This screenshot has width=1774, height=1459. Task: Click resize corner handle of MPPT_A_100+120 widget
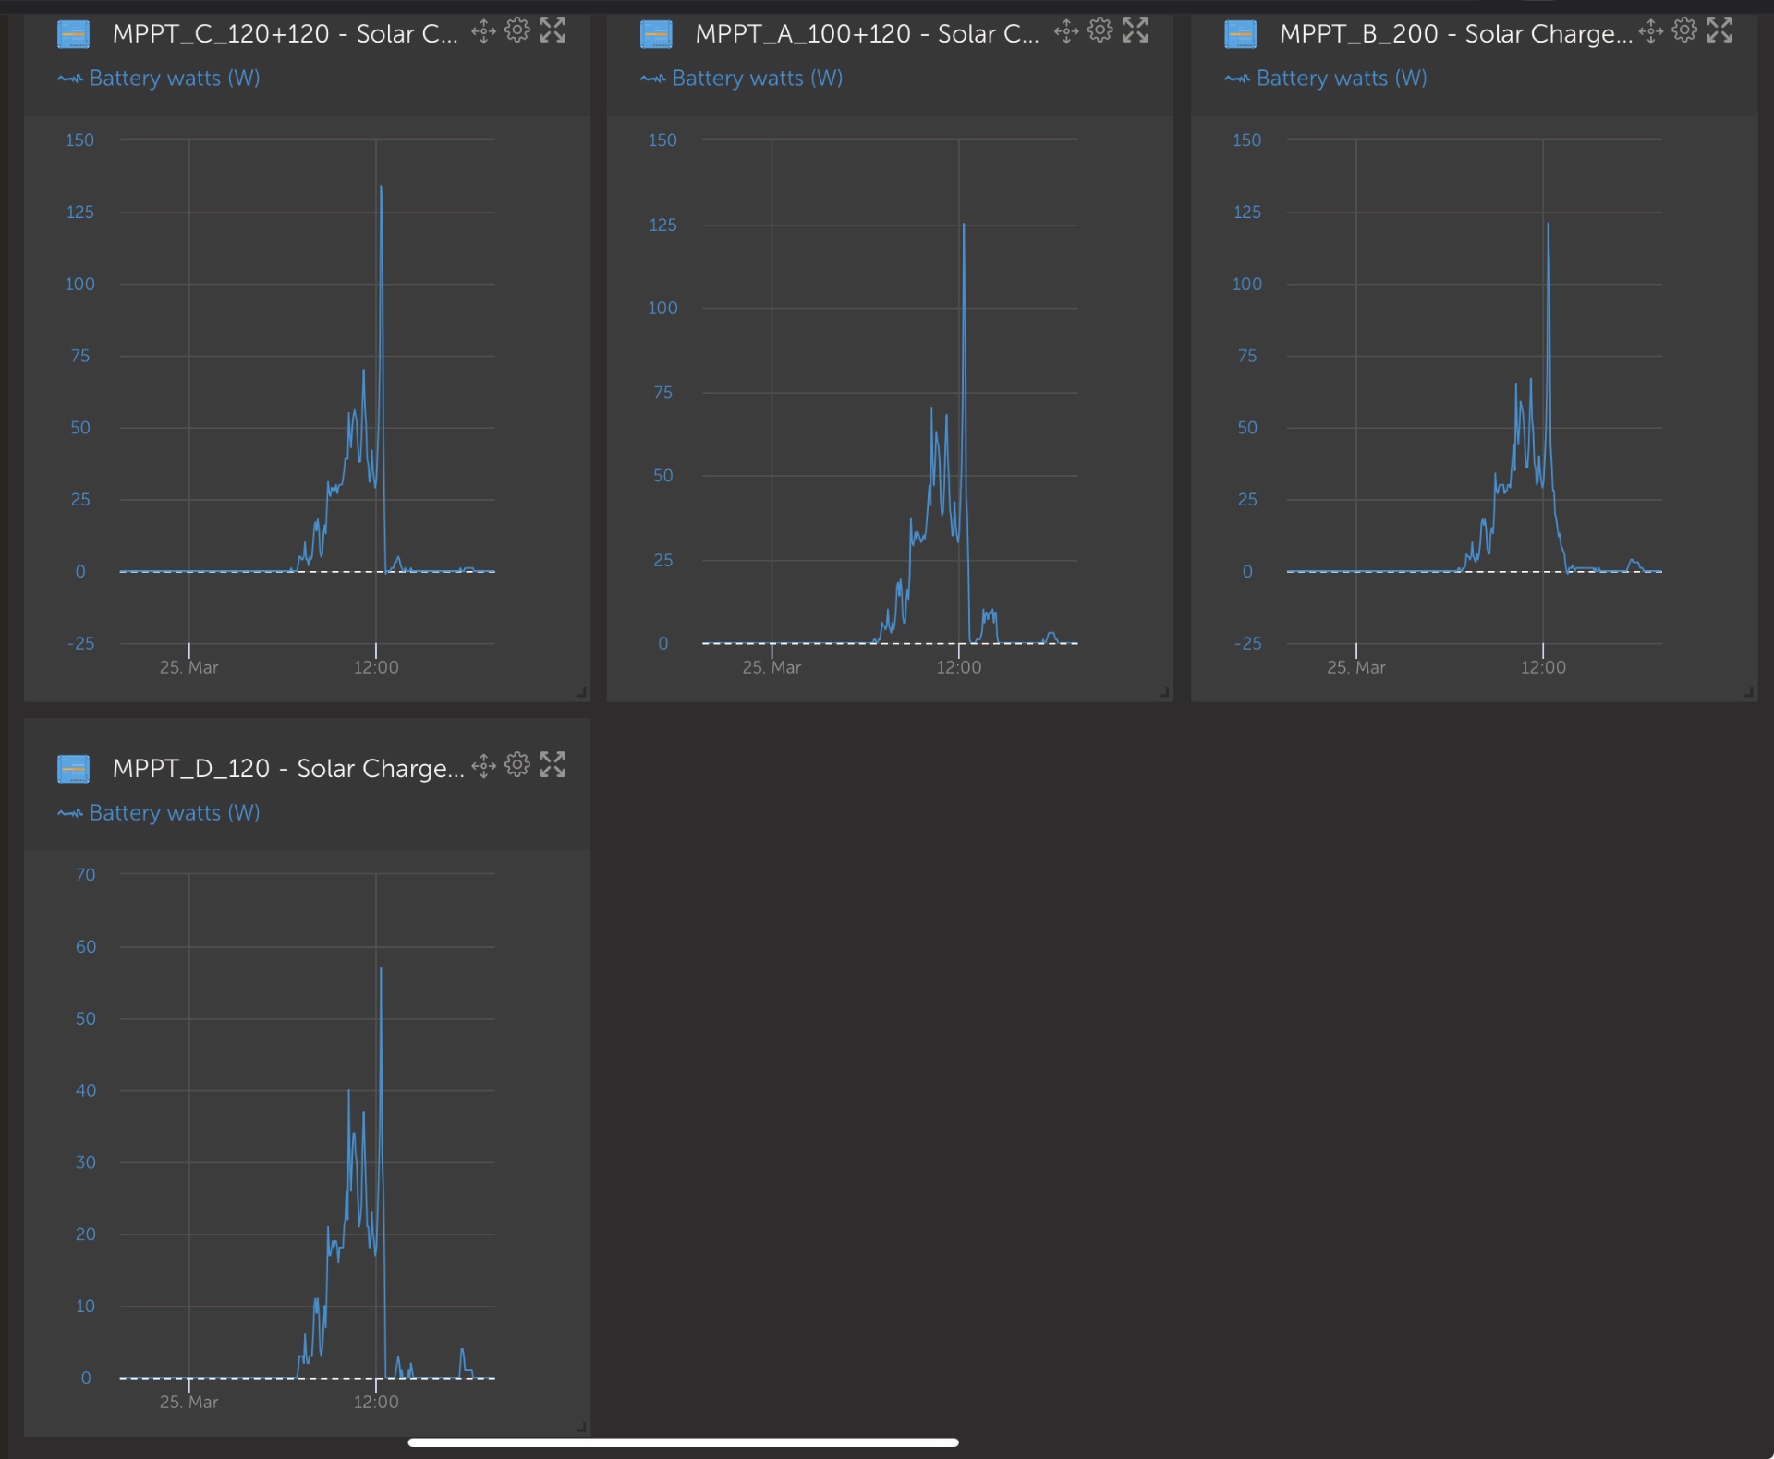coord(1164,692)
